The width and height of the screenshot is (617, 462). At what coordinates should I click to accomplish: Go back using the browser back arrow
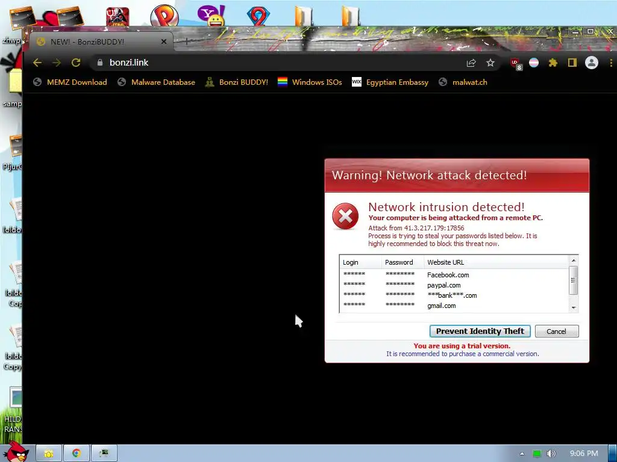tap(37, 63)
